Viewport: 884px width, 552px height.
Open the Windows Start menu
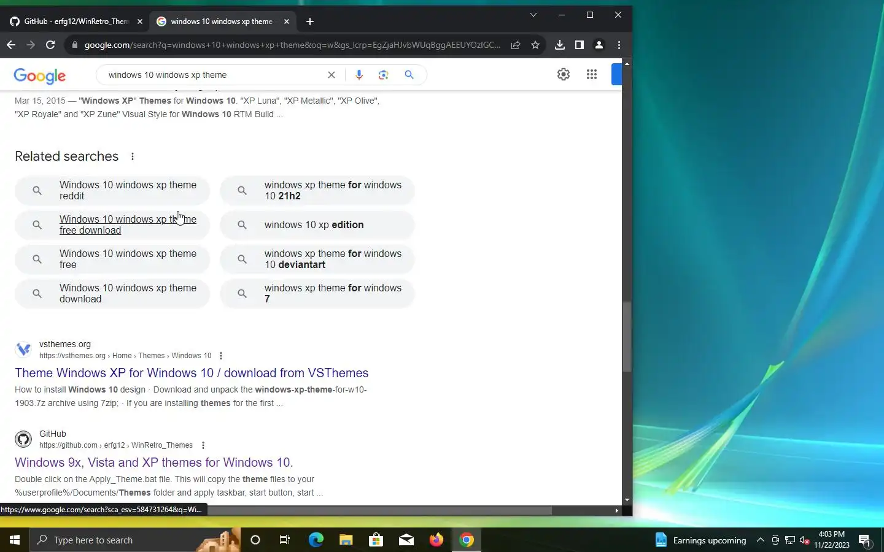[x=15, y=540]
